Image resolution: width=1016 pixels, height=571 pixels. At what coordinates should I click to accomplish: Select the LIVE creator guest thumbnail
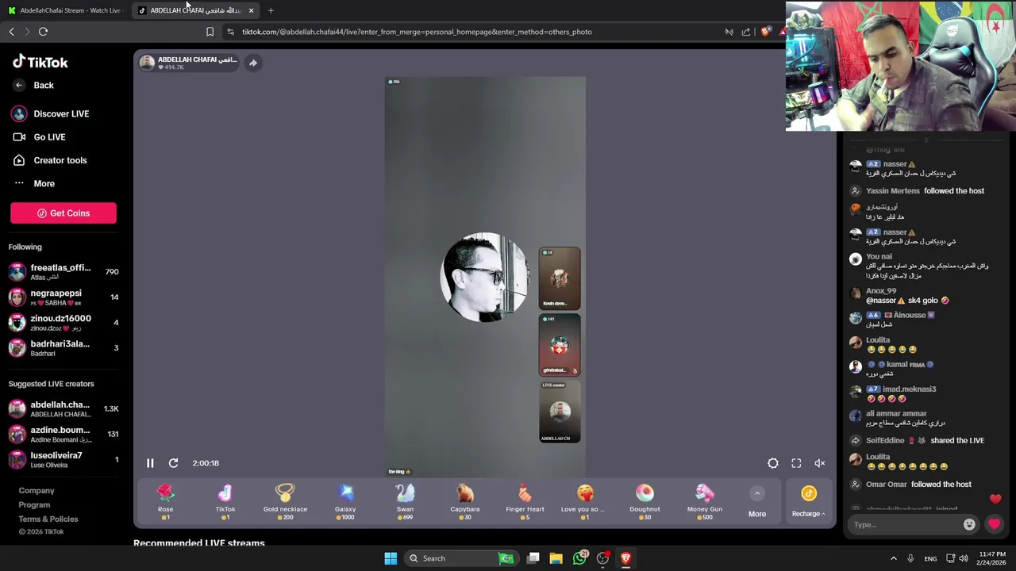pos(560,412)
